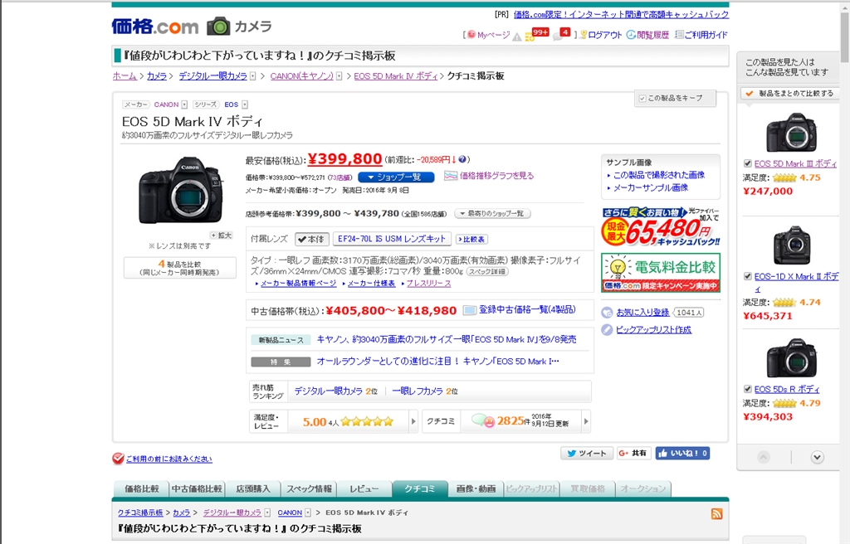Toggle the この製品をキープ checkbox
Screen dimensions: 850x544
pyautogui.click(x=642, y=98)
